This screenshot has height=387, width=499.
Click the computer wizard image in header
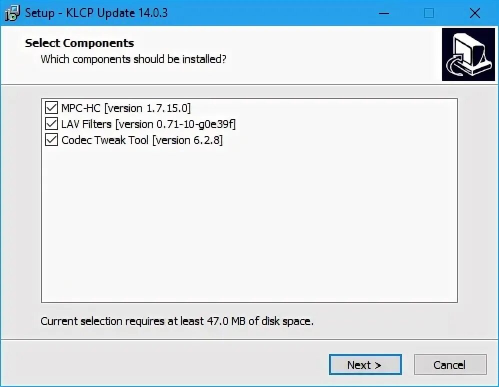[x=468, y=54]
